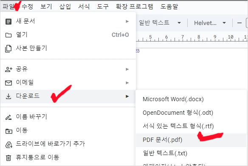Click the 공유 add-person icon

pyautogui.click(x=8, y=69)
